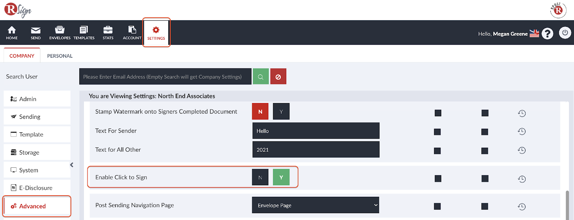Click the Enable Click to Sign label

(x=121, y=177)
